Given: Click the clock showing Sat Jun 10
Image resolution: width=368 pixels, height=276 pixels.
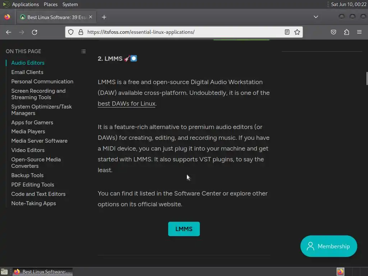Looking at the screenshot, I should (x=349, y=4).
